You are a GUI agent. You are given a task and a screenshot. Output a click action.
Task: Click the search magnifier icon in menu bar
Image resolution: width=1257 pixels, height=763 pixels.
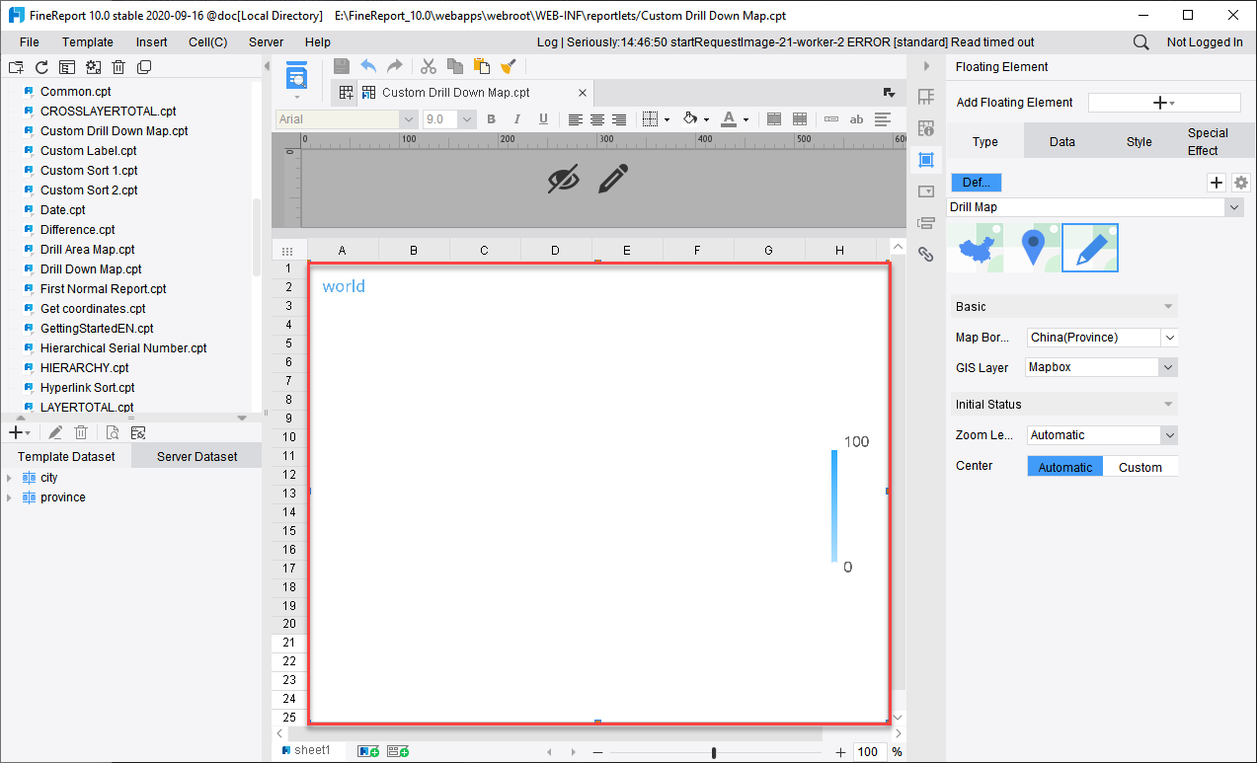(x=1140, y=42)
